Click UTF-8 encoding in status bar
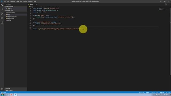 click(x=153, y=93)
